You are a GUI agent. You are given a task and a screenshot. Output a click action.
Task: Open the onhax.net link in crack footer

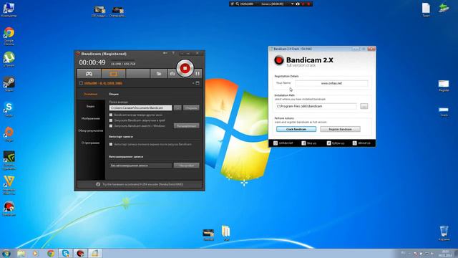coord(283,143)
